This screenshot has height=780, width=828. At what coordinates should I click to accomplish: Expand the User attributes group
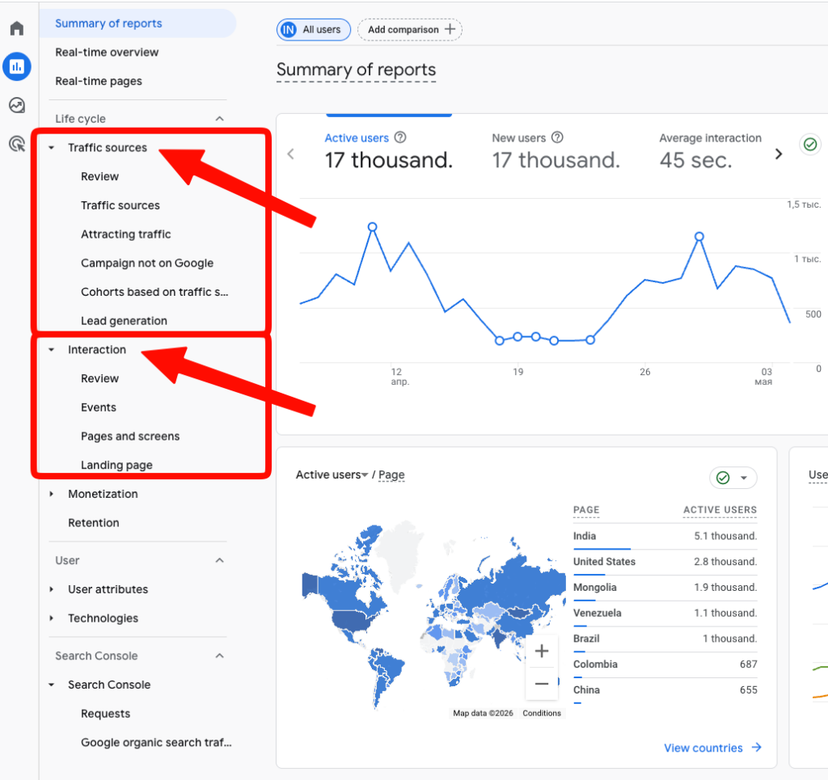coord(51,589)
